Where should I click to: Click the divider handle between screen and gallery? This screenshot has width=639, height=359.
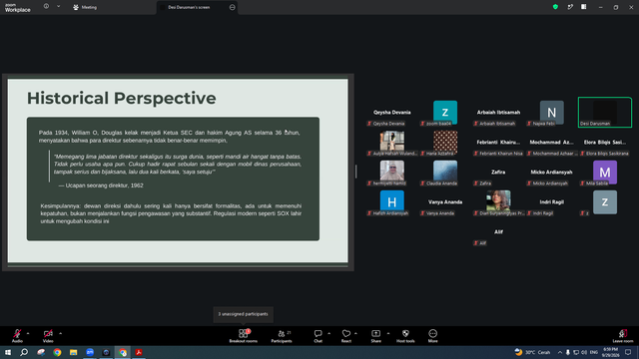(x=356, y=172)
